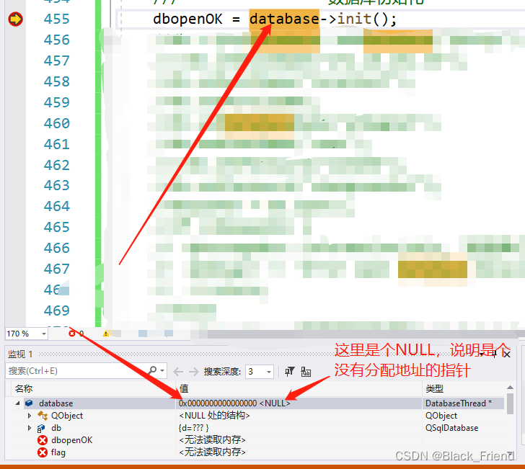Click in the watch search box

coord(77,371)
